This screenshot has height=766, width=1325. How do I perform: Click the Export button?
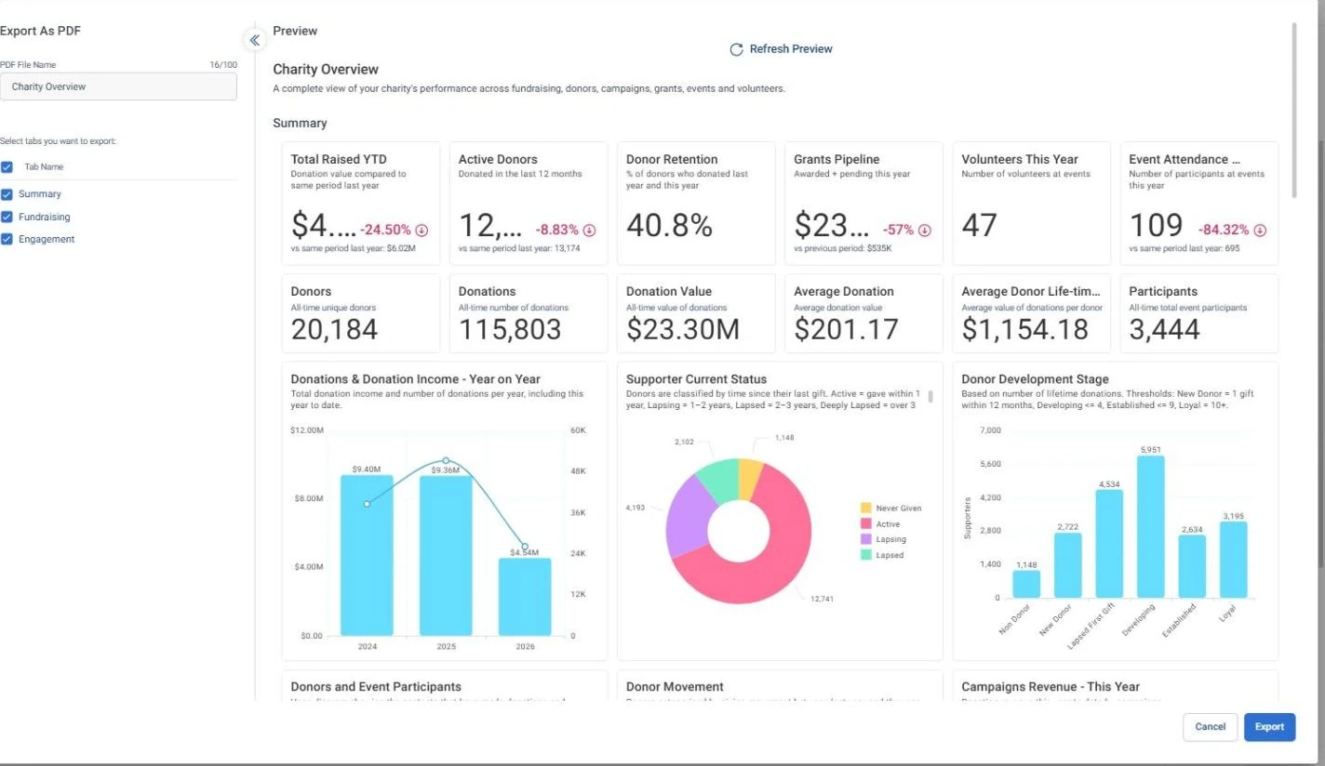(1269, 727)
